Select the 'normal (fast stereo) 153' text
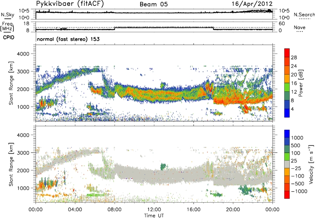This screenshot has width=315, height=218. pos(68,39)
